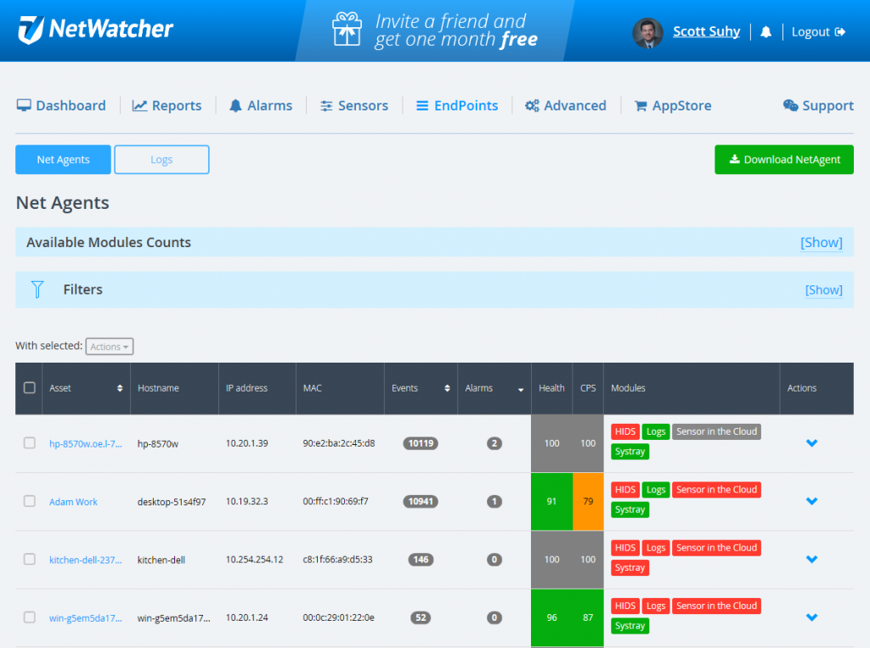Click the HIDS module badge on win-g5em5da17 row

tap(625, 606)
